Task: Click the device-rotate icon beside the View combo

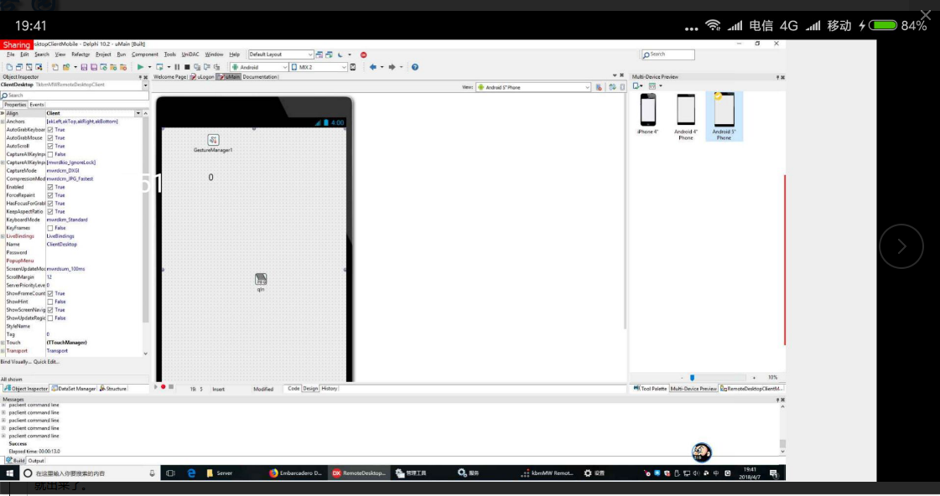Action: (x=612, y=87)
